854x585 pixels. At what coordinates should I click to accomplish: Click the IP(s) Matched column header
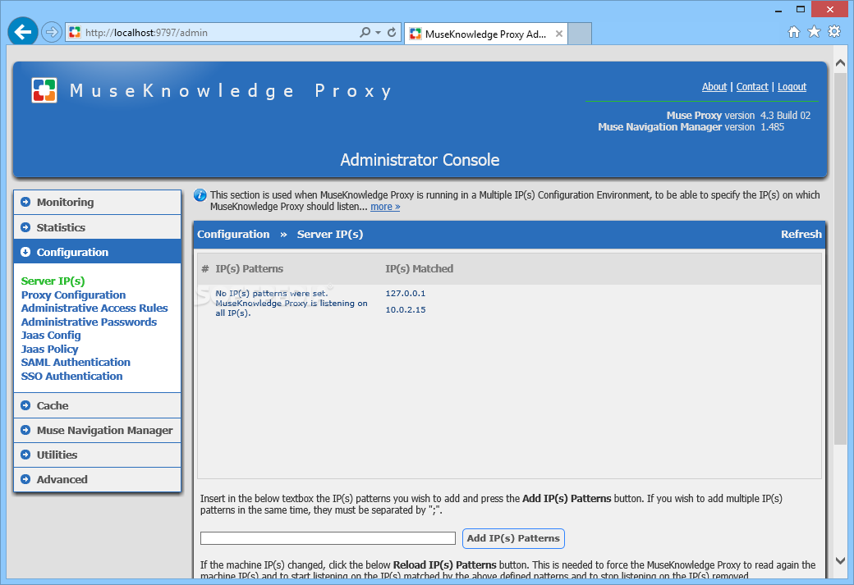[x=419, y=269]
